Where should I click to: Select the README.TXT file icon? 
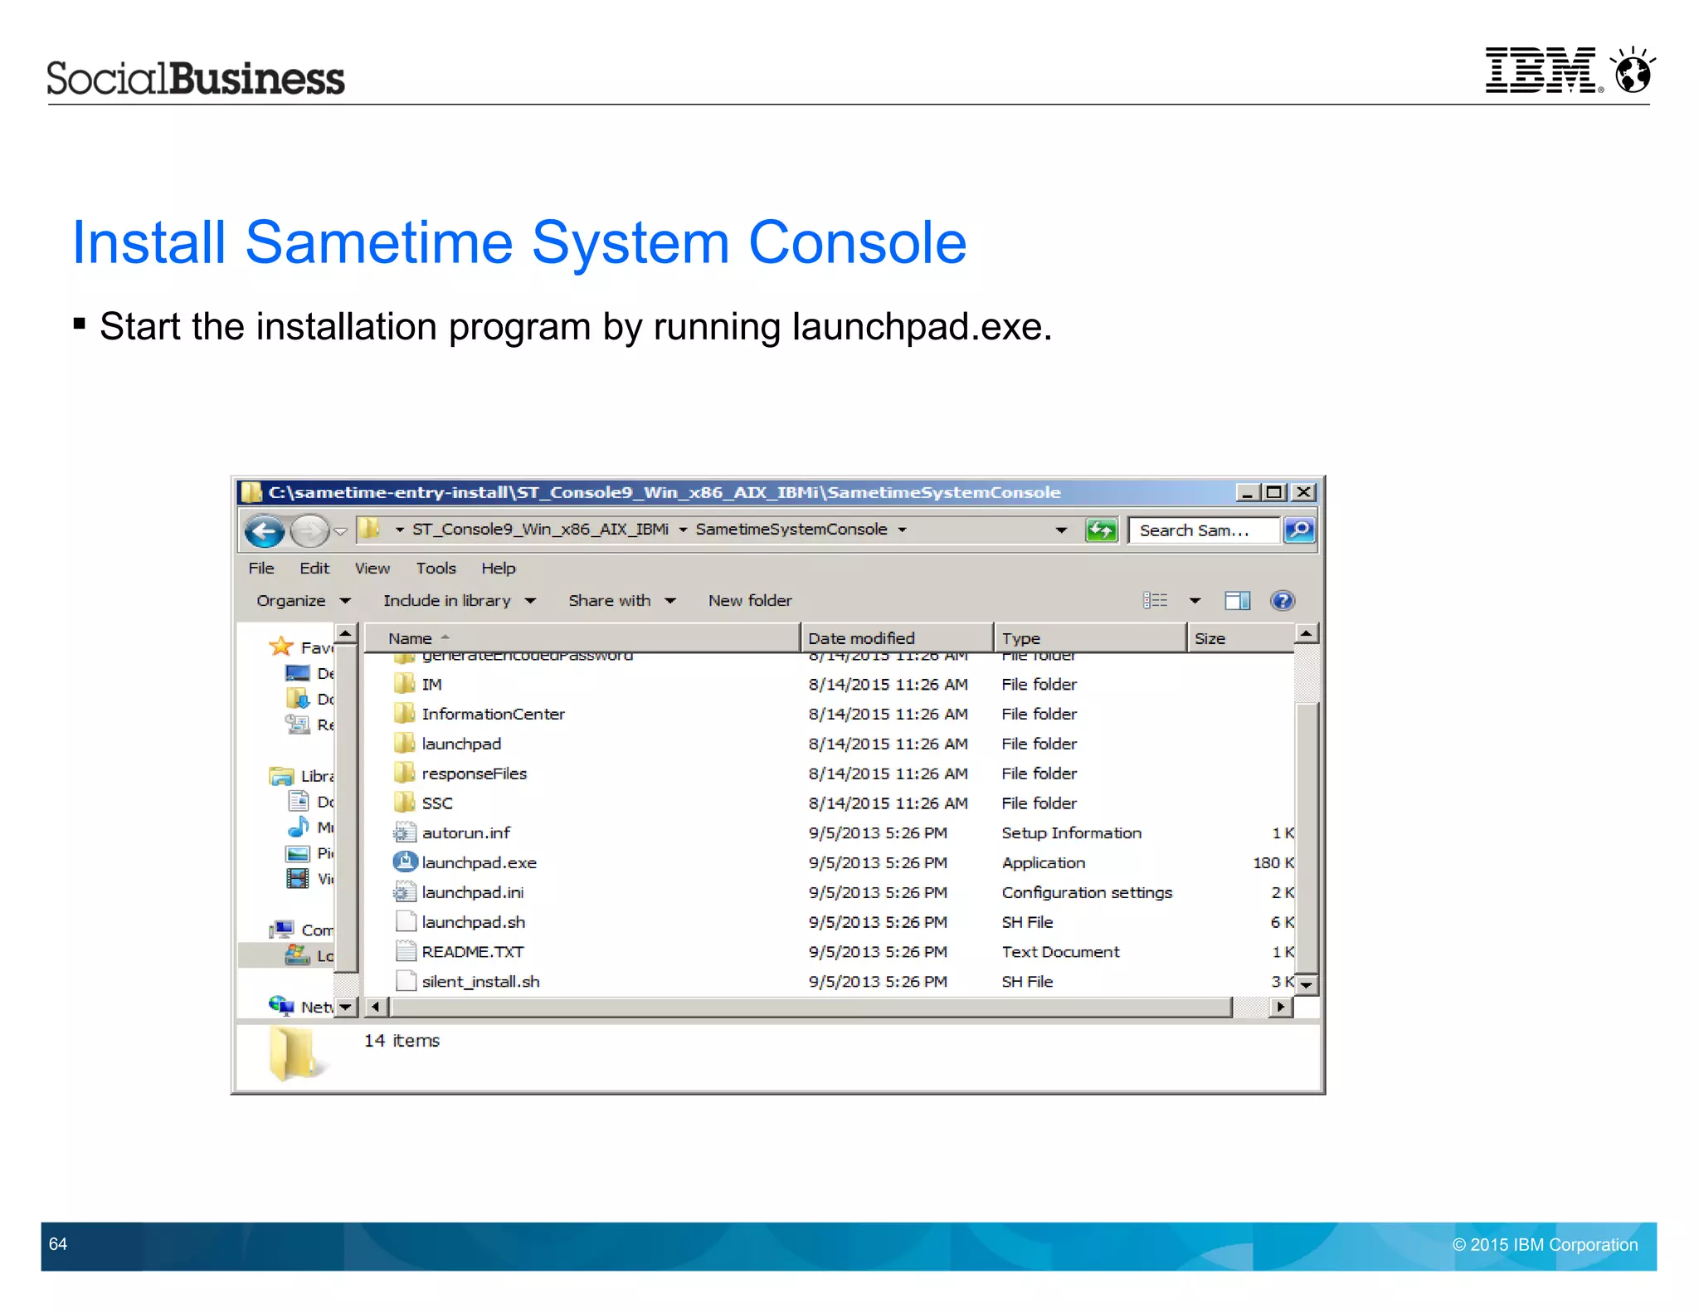tap(405, 951)
